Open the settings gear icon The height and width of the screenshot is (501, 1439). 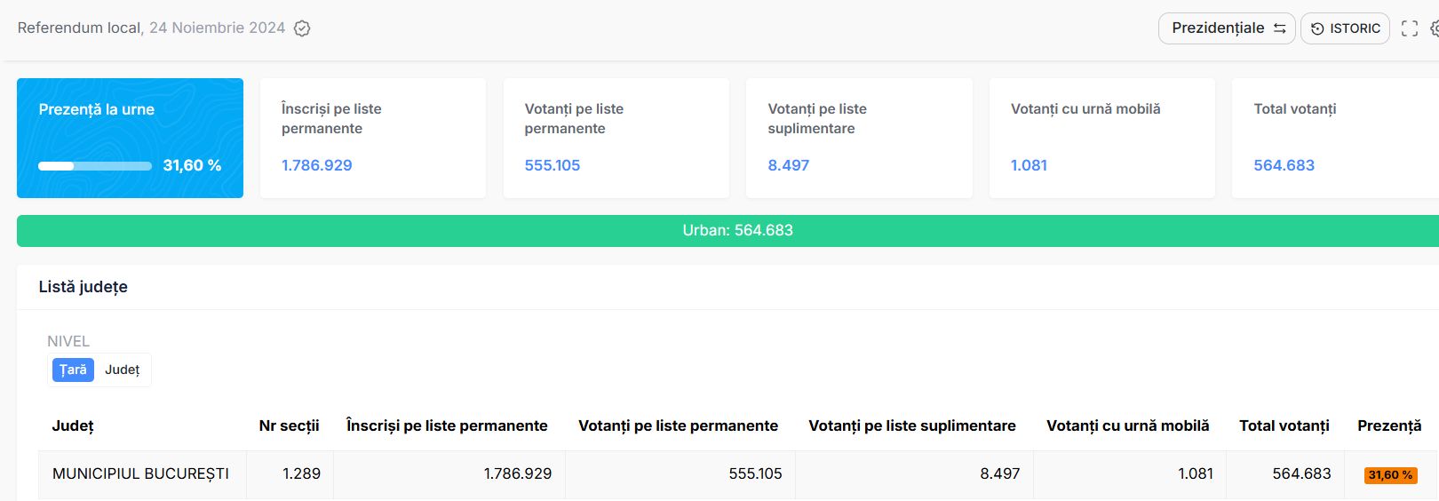coord(1434,28)
